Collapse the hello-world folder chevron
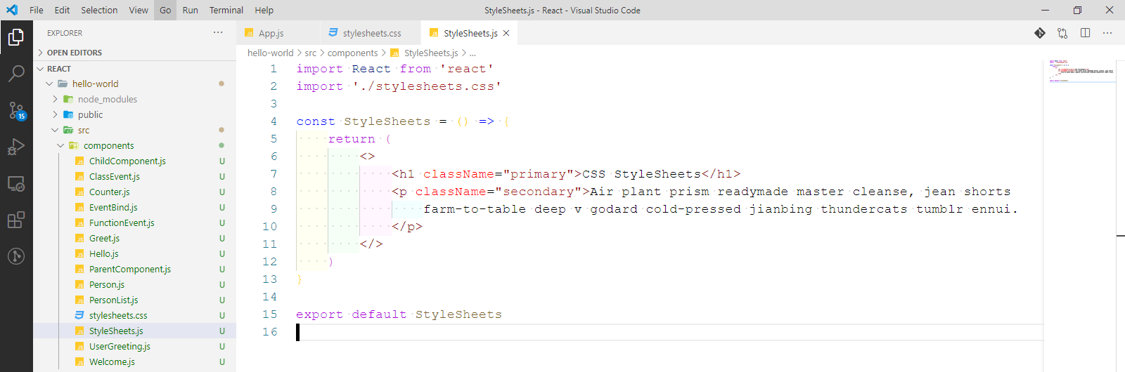The height and width of the screenshot is (372, 1125). coord(49,84)
